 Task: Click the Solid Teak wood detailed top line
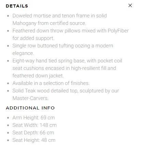pyautogui.click(x=66, y=91)
